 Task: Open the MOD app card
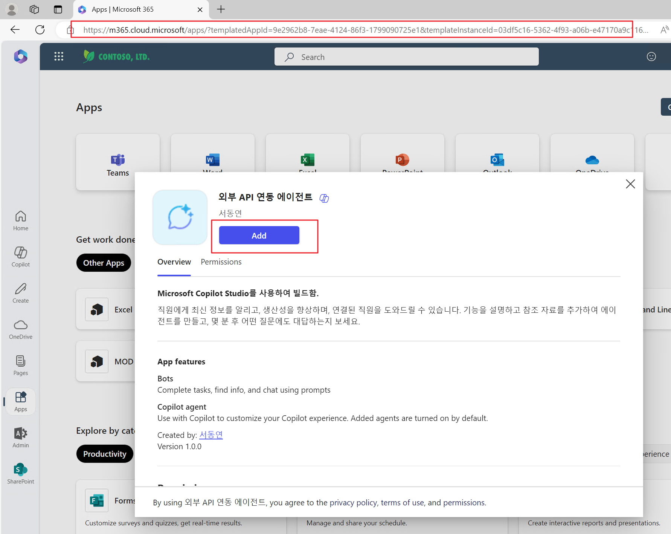[106, 361]
